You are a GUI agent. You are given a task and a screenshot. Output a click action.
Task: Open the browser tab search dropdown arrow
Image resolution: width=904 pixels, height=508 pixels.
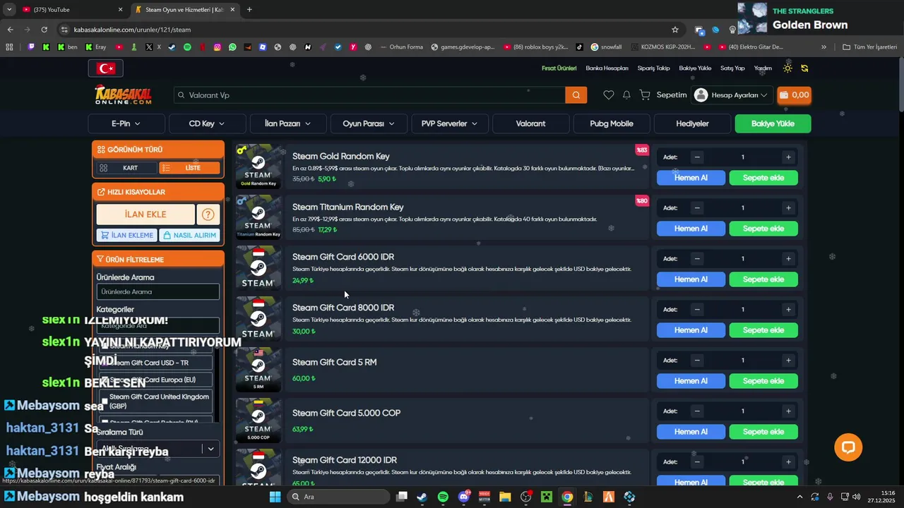[x=9, y=10]
